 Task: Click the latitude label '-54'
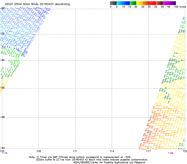(2, 60)
